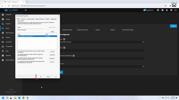Open the iXsystems link in top bar
This screenshot has height=100, width=179.
pos(148,10)
